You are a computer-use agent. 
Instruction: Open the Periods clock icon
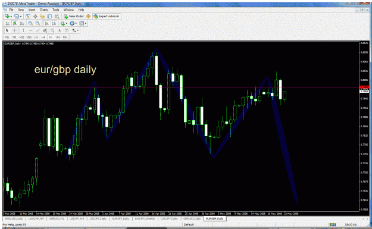pos(72,23)
